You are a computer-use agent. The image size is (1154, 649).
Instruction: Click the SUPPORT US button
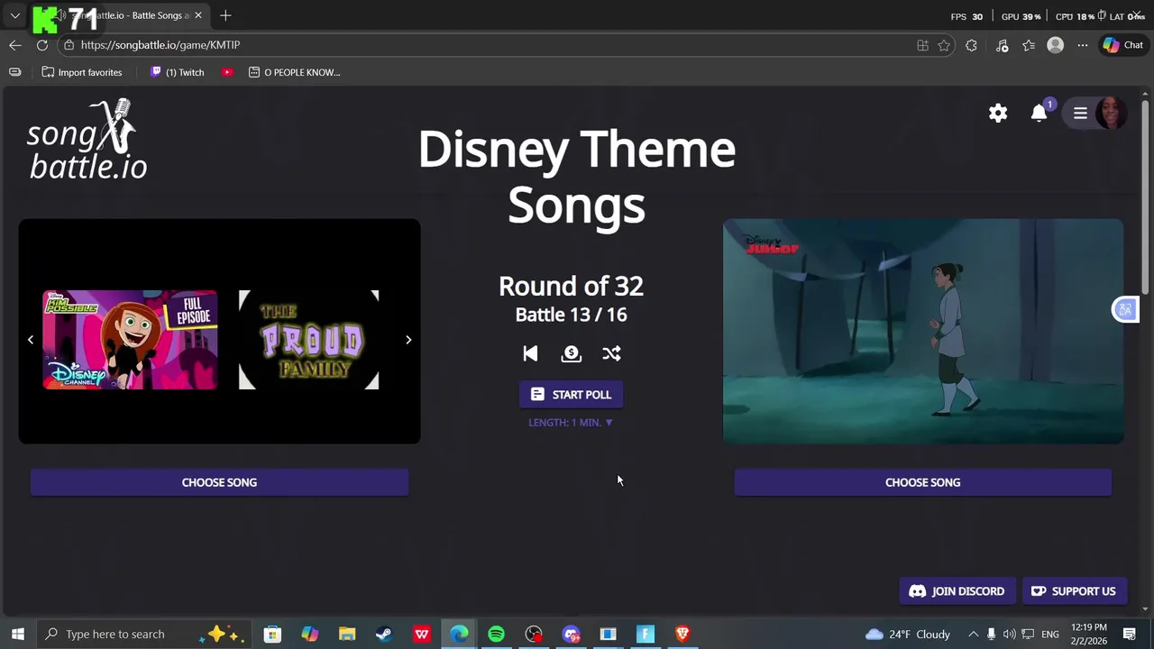[x=1073, y=591]
